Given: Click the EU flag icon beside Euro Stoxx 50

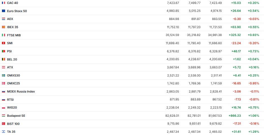Looking at the screenshot, I should (x=3, y=11).
